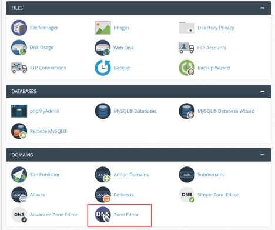Viewport: 275px width, 230px height.
Task: Open the Site Publisher link
Action: coord(45,175)
